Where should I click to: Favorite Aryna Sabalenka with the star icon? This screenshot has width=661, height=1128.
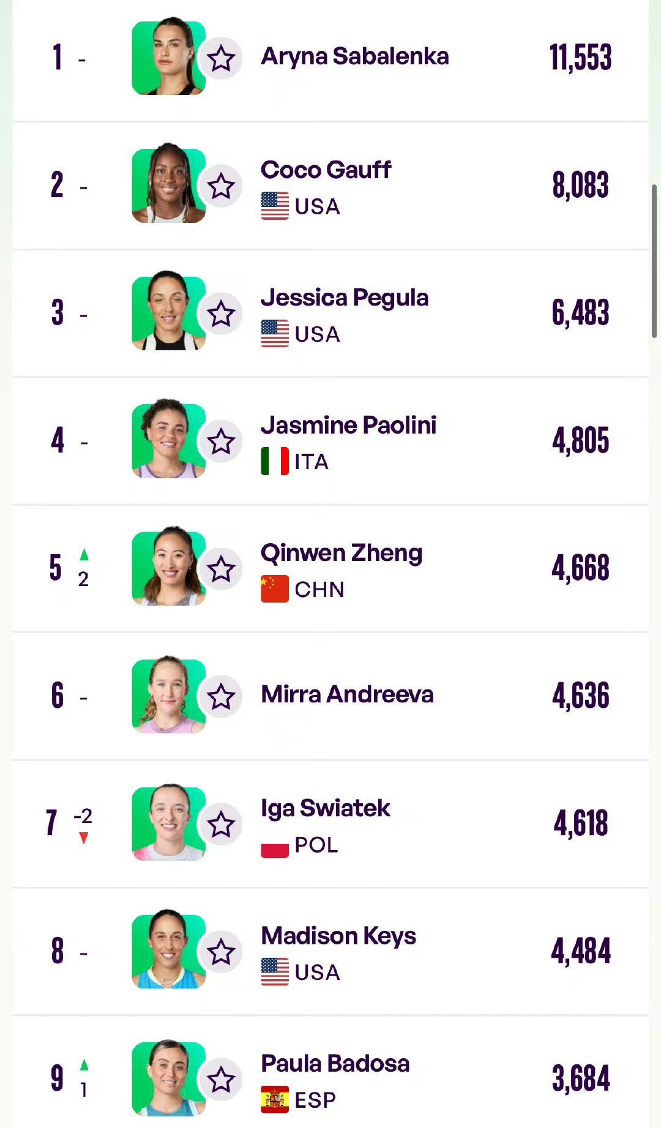(221, 59)
